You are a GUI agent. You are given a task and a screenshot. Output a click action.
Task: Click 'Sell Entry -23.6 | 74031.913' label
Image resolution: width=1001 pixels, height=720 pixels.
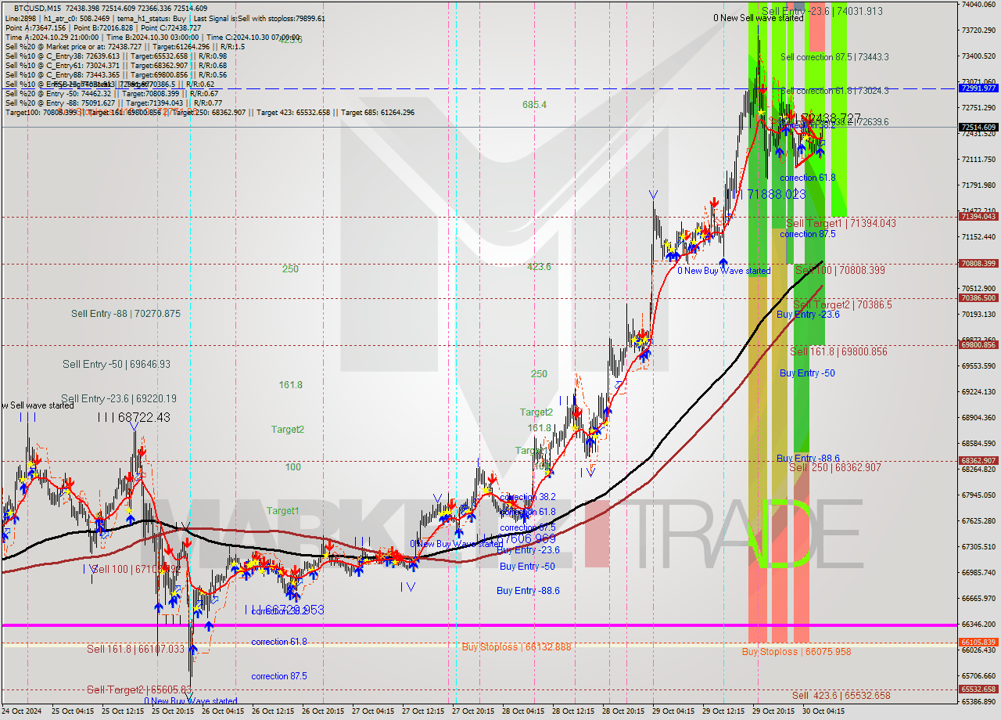pyautogui.click(x=822, y=12)
